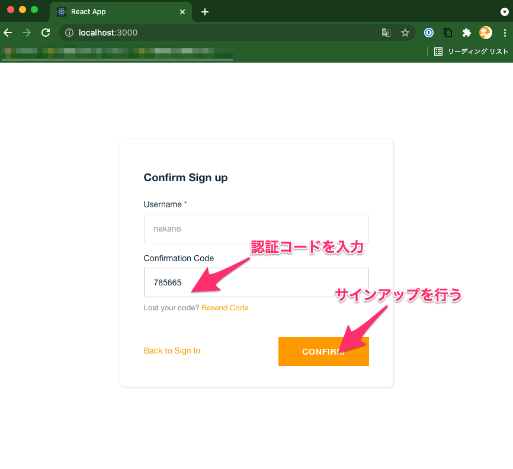
Task: Click the reload page icon
Action: (46, 33)
